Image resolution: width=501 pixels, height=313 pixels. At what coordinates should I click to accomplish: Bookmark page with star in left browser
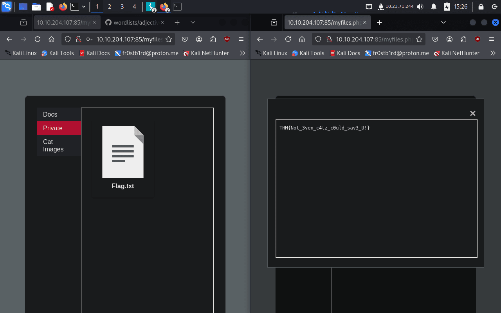169,39
